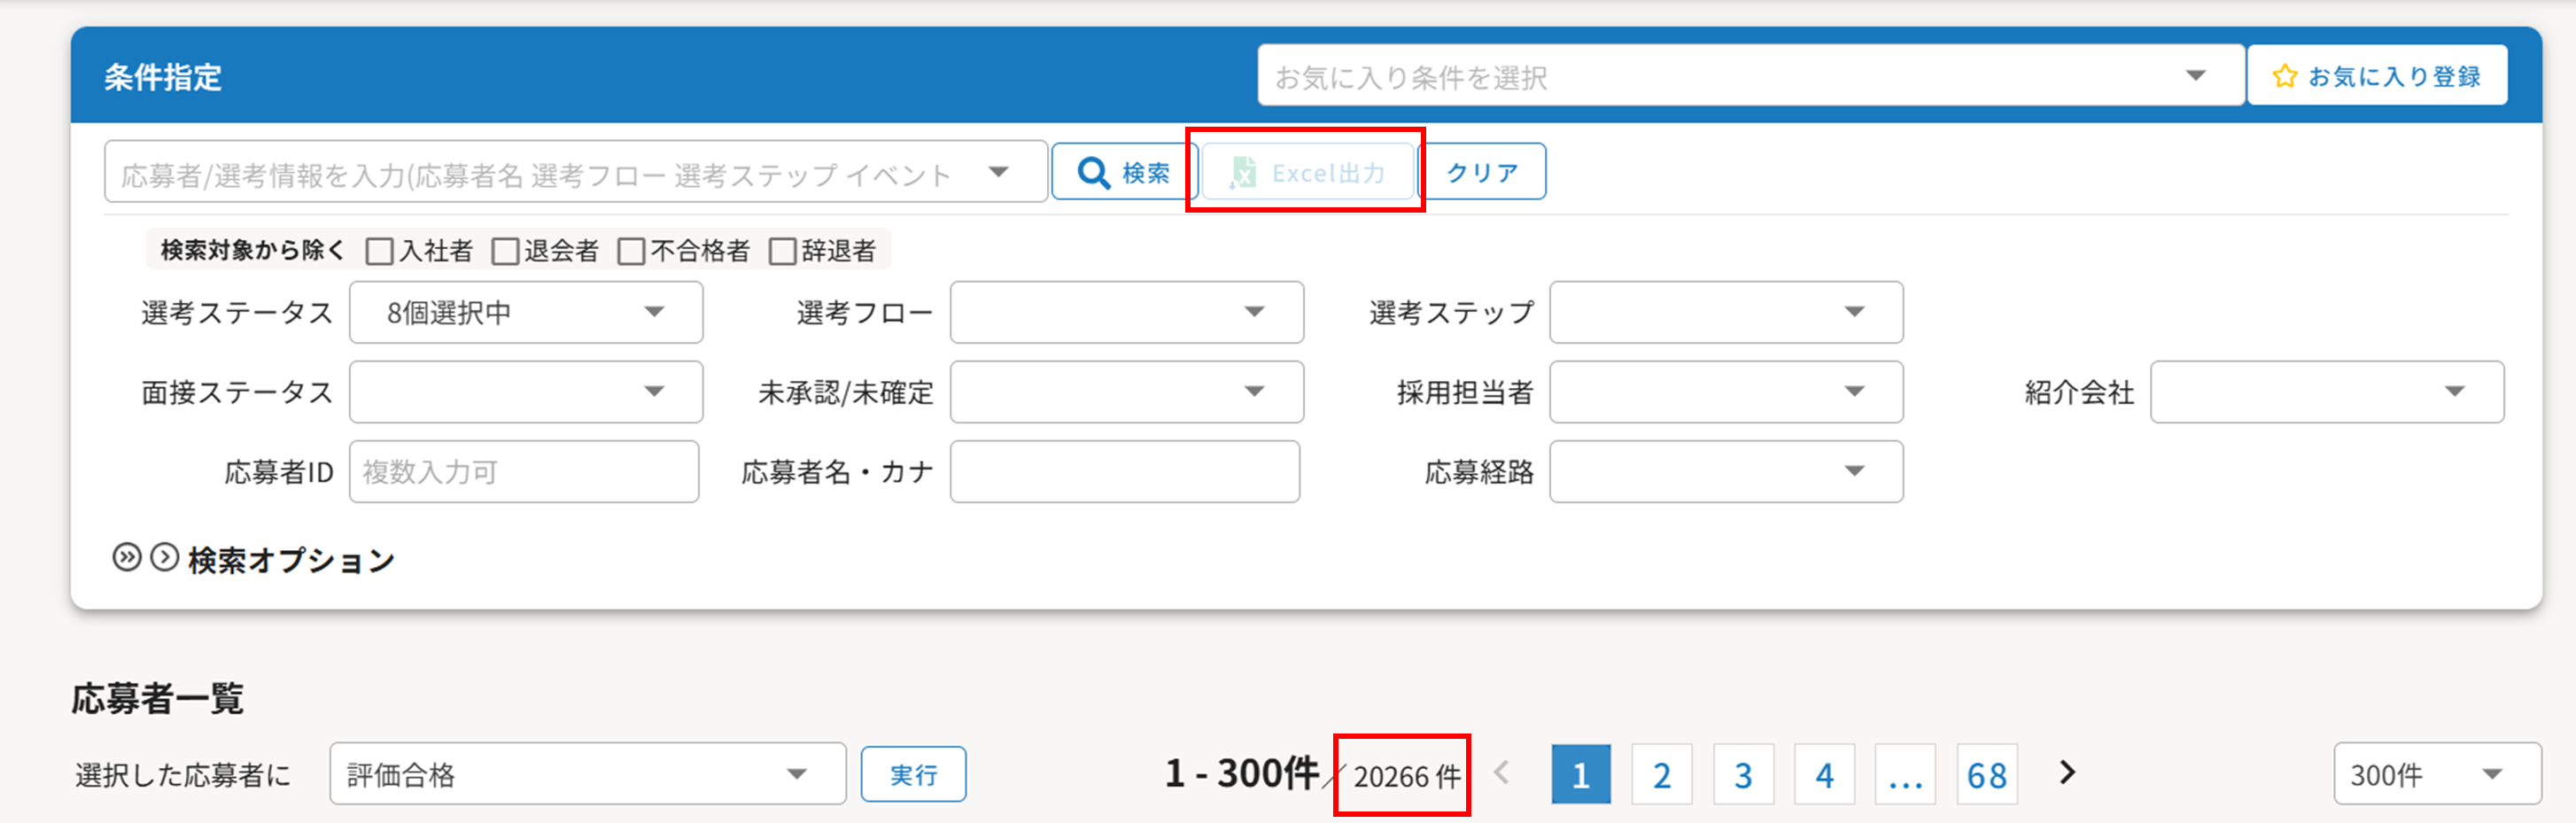Go to page 2
The height and width of the screenshot is (823, 2576).
(1662, 774)
